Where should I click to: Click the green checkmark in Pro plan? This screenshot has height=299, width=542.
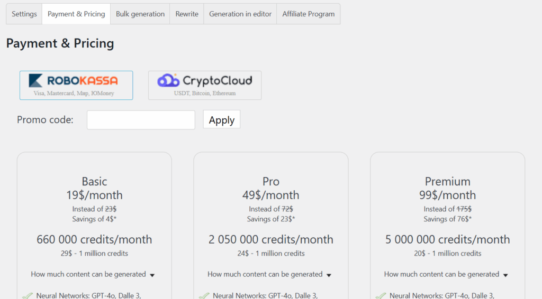[x=204, y=296]
